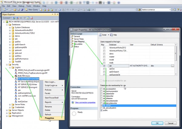The height and width of the screenshot is (129, 182).
Task: Click the Refresh icon in Object Explorer toolbar
Action: coord(28,18)
